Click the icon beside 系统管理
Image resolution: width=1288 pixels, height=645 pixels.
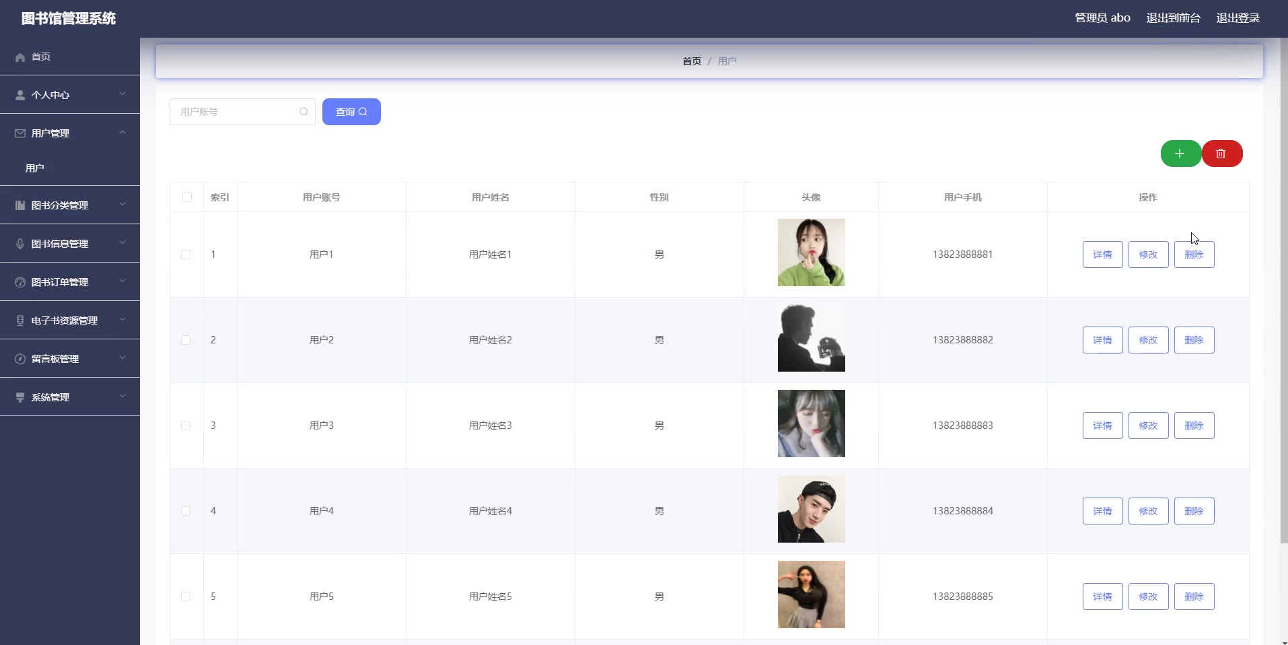click(20, 397)
